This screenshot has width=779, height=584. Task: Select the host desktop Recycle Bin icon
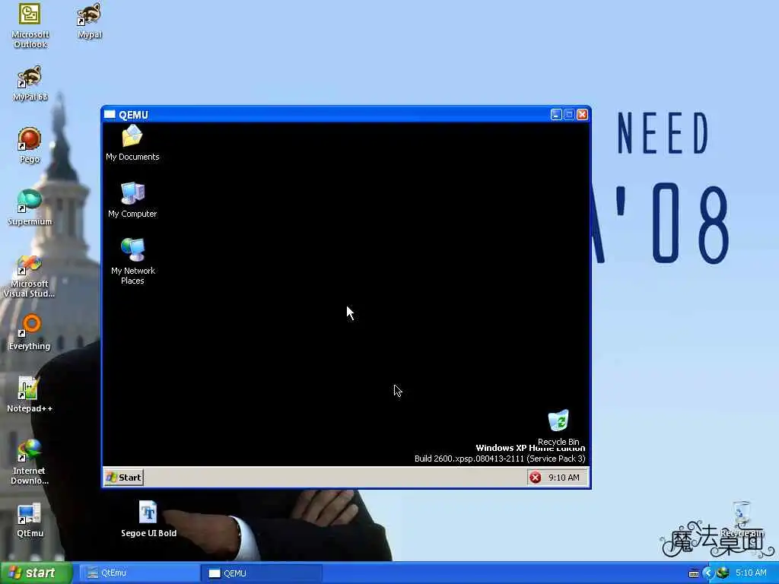742,519
